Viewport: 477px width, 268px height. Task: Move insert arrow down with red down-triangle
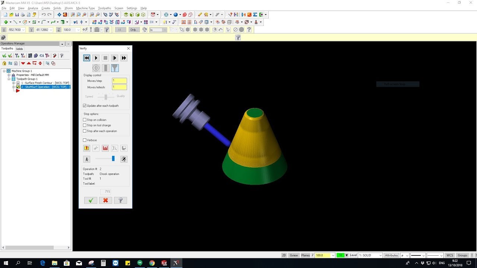pos(23,63)
